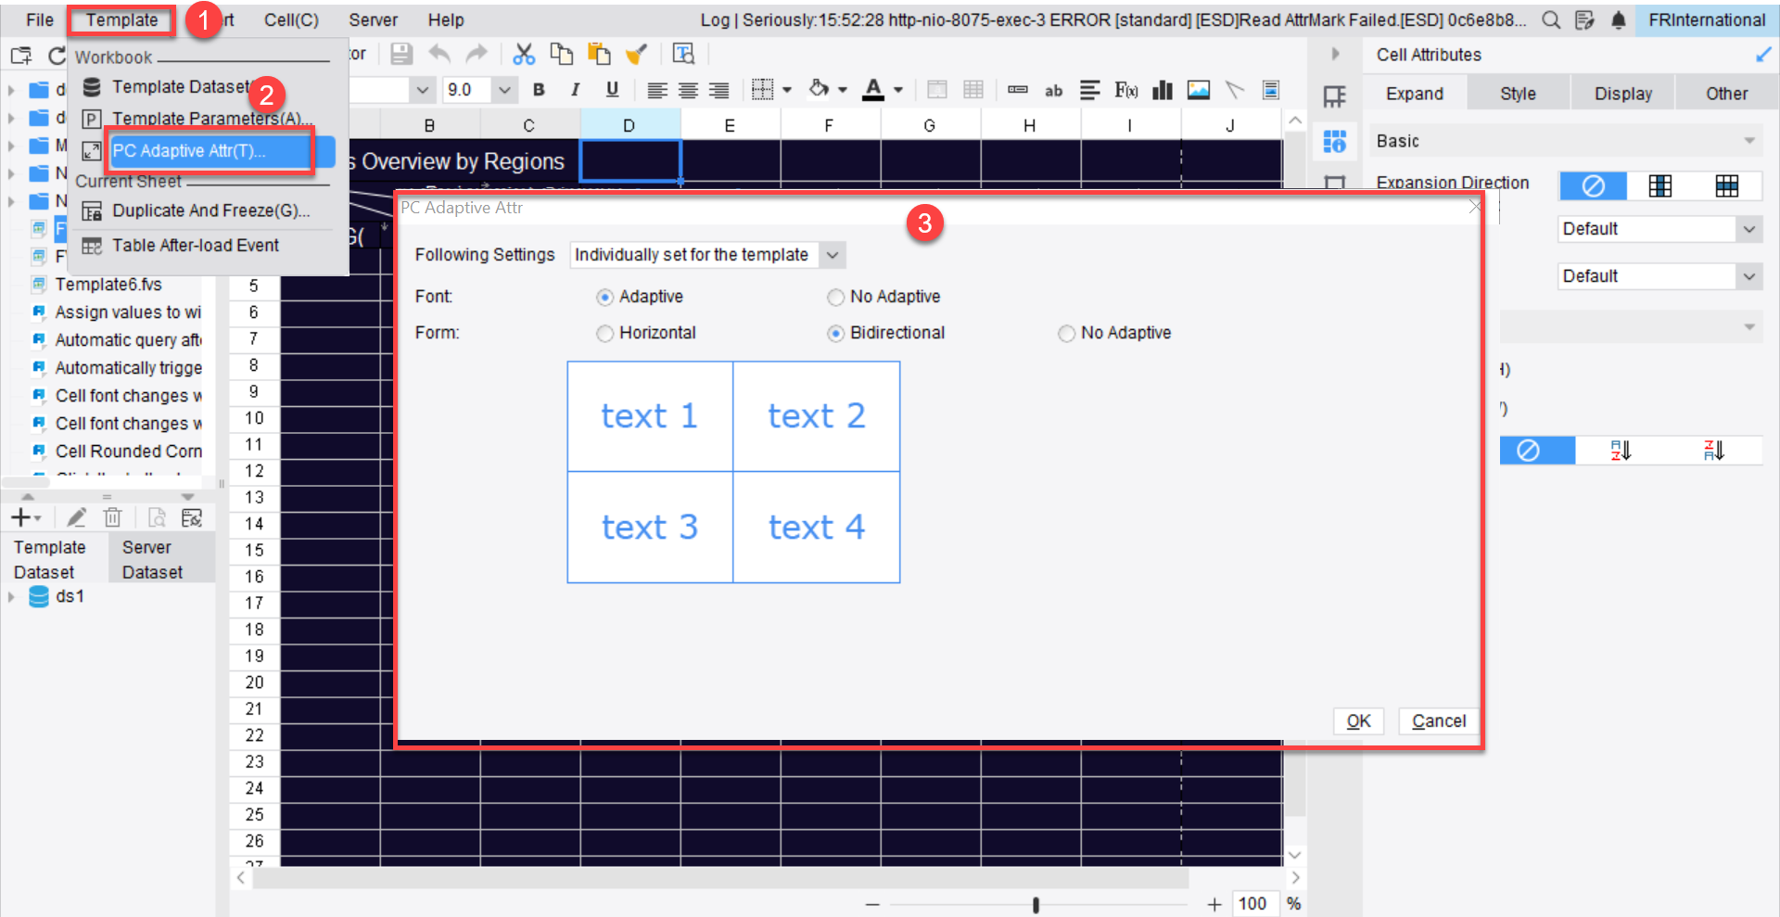The image size is (1780, 917).
Task: Click the Copy icon in toolbar
Action: [561, 54]
